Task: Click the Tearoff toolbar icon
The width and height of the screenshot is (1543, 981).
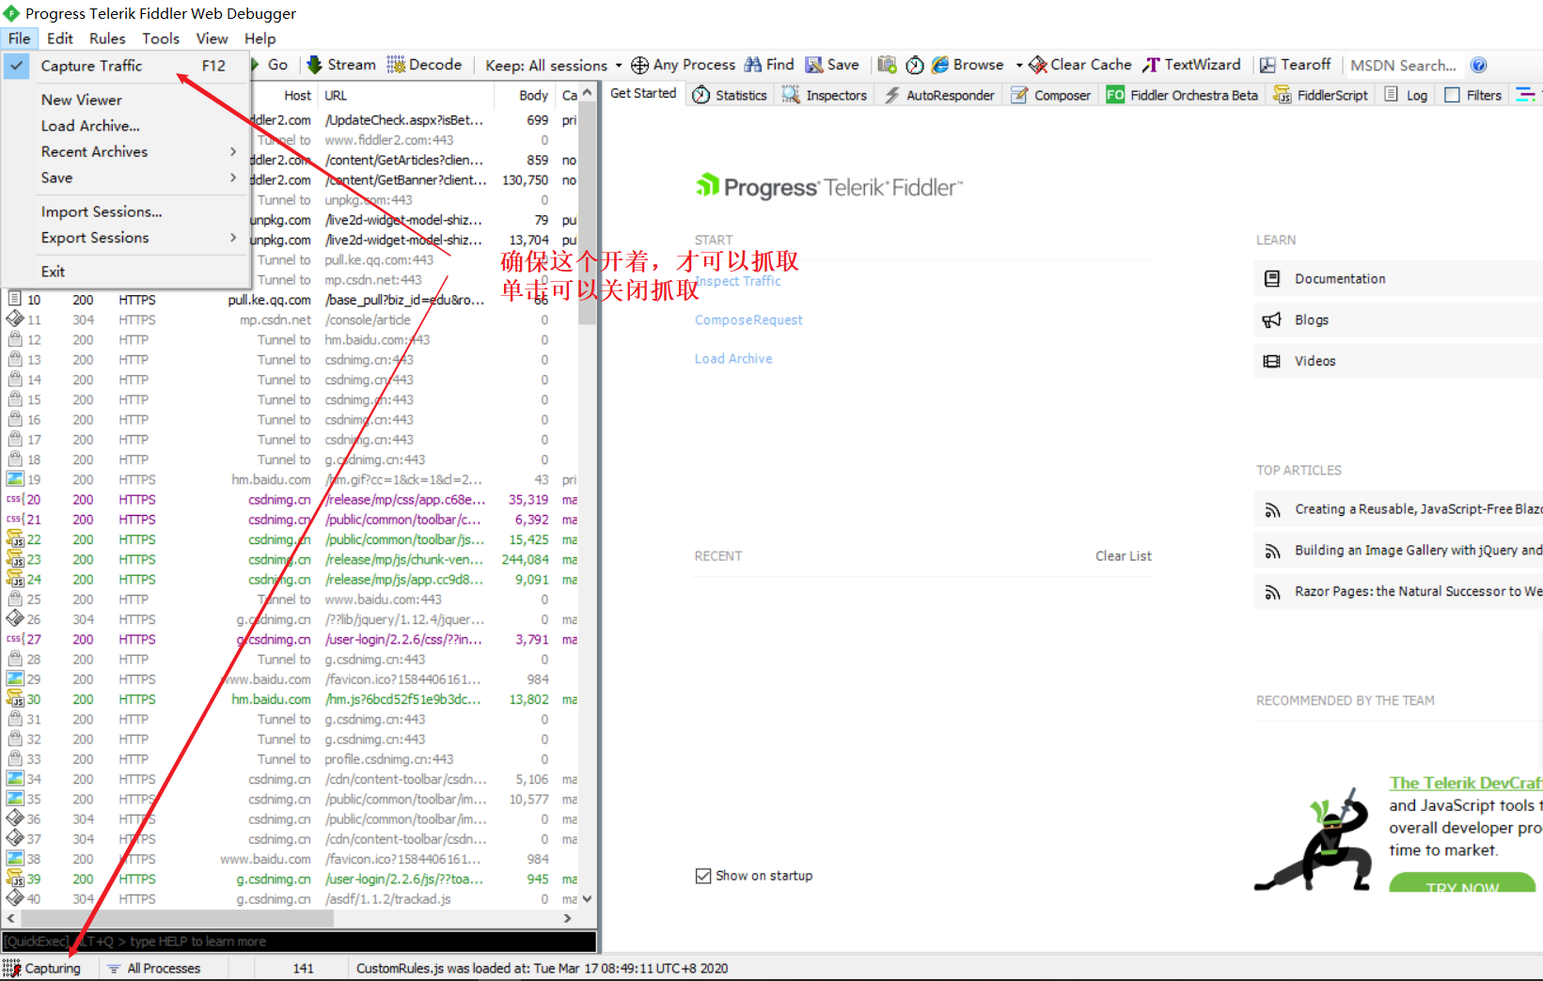Action: 1267,65
